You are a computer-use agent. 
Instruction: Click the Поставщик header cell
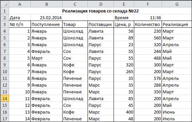[101, 24]
